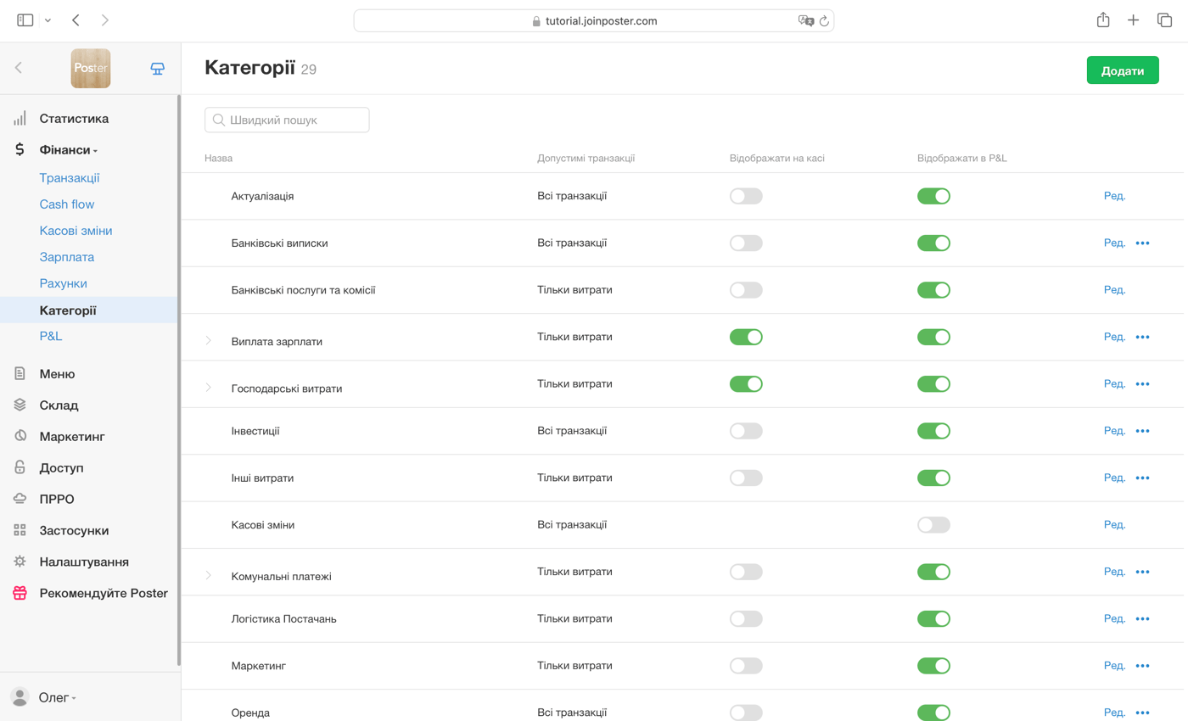Open a new tab with the plus icon
This screenshot has height=721, width=1188.
tap(1134, 20)
